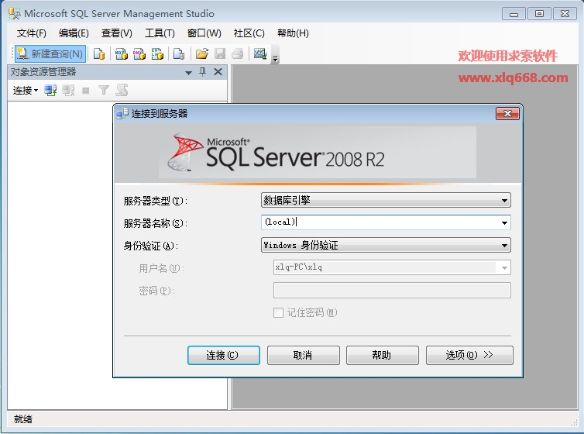
Task: Click the 帮助 button in dialog
Action: tap(382, 355)
